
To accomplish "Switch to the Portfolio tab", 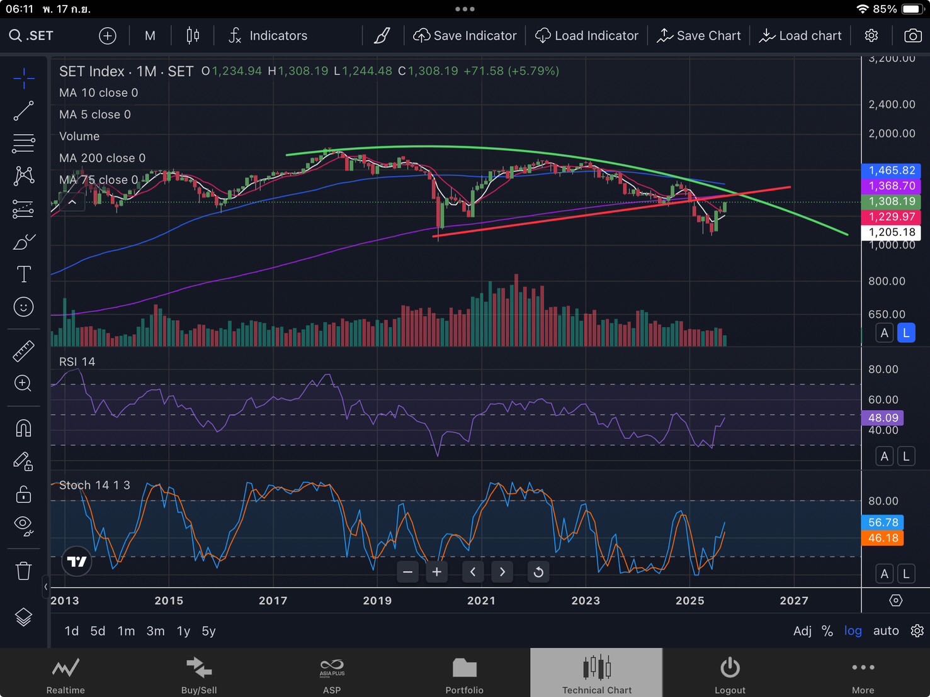I will 465,673.
